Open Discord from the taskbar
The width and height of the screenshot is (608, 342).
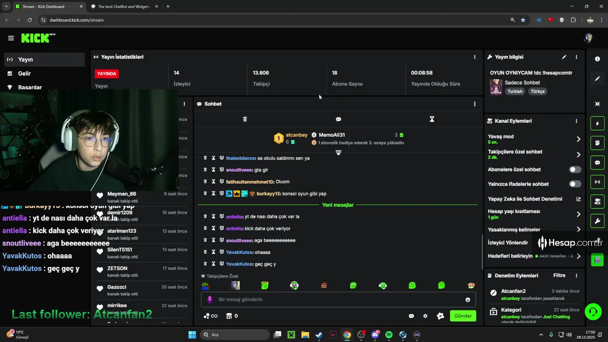(x=375, y=335)
